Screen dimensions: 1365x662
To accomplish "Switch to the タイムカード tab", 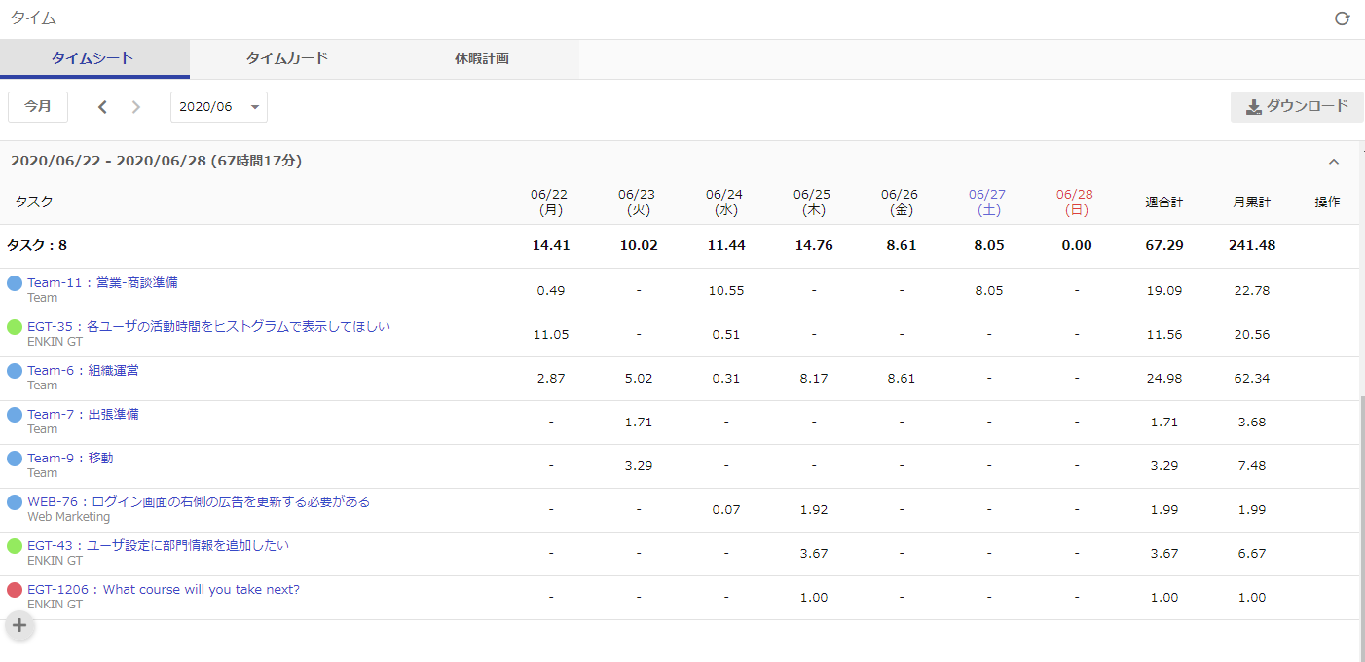I will tap(287, 59).
